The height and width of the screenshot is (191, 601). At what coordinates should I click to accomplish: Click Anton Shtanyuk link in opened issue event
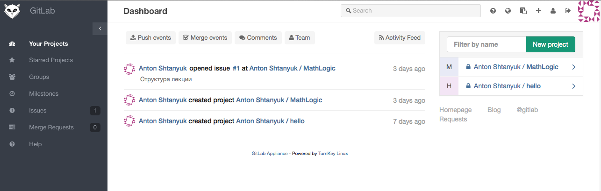click(163, 68)
